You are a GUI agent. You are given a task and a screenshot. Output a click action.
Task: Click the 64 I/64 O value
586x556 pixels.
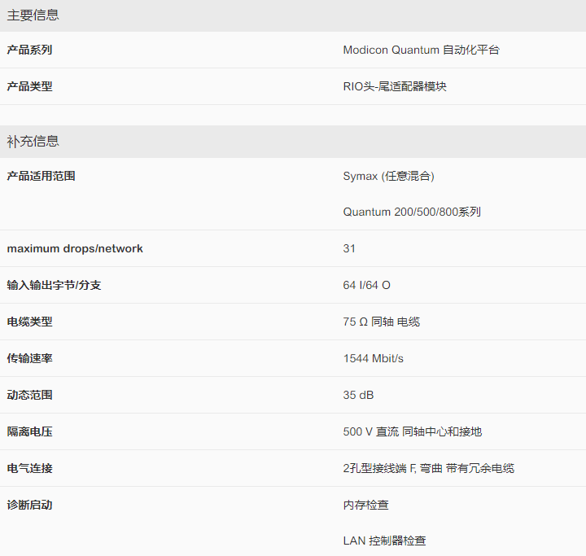[x=366, y=285]
